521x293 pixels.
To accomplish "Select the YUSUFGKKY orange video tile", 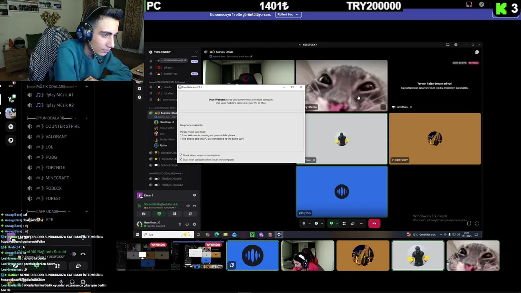I will pyautogui.click(x=435, y=139).
